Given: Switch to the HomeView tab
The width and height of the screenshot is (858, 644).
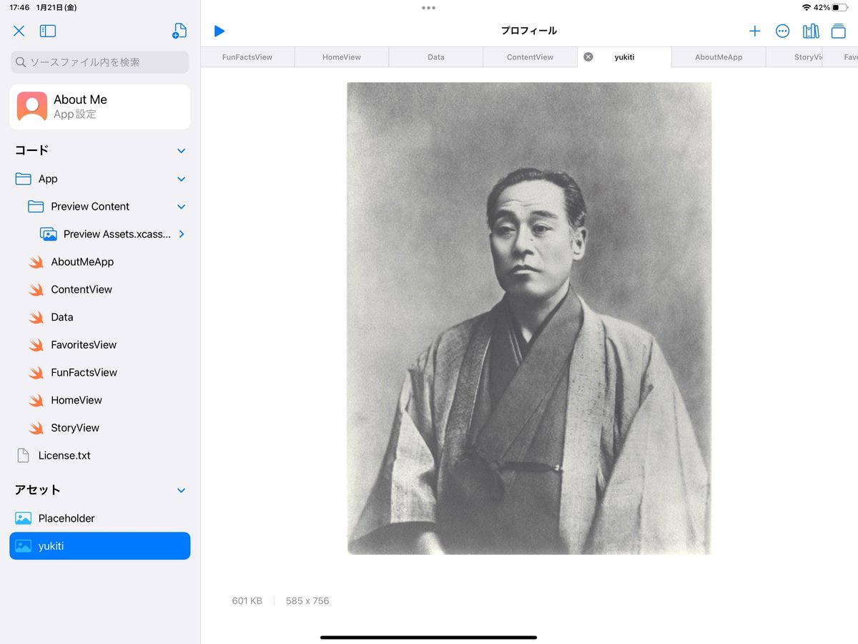Looking at the screenshot, I should click(x=342, y=57).
